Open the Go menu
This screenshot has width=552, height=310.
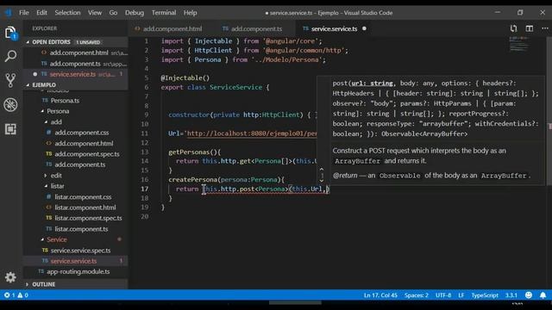113,13
